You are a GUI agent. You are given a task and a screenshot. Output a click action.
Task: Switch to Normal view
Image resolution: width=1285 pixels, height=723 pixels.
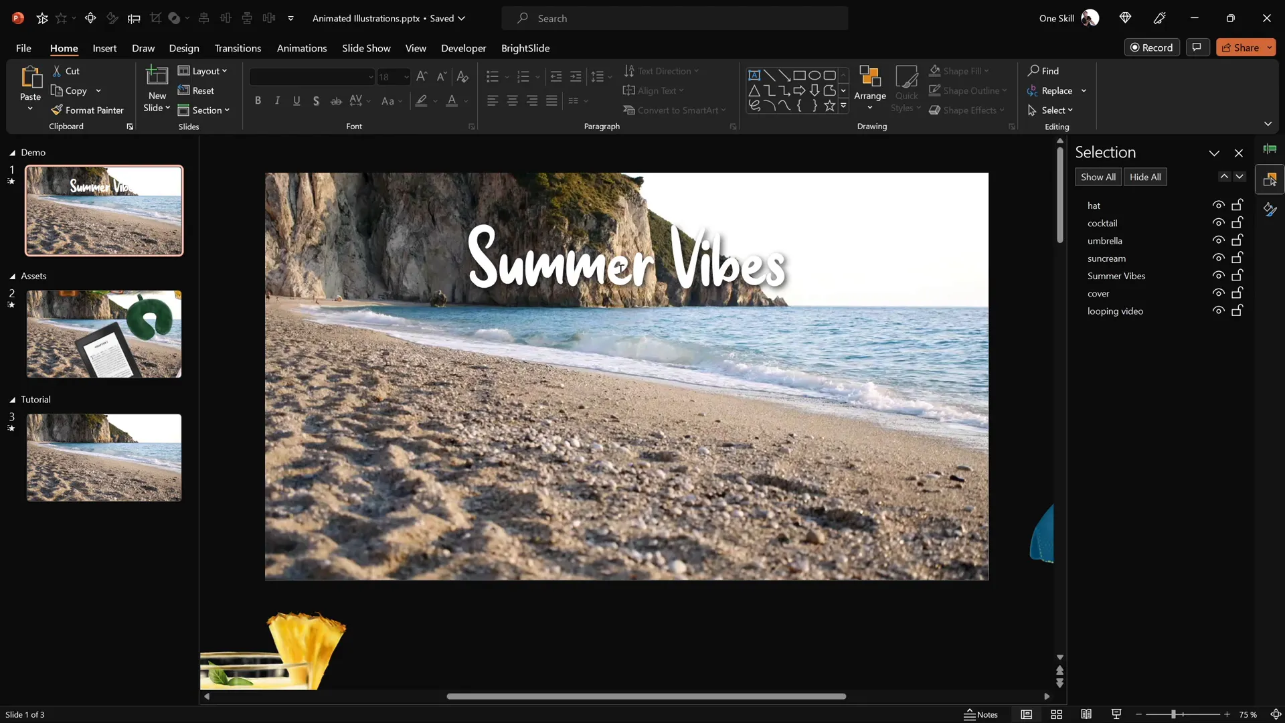click(1026, 714)
